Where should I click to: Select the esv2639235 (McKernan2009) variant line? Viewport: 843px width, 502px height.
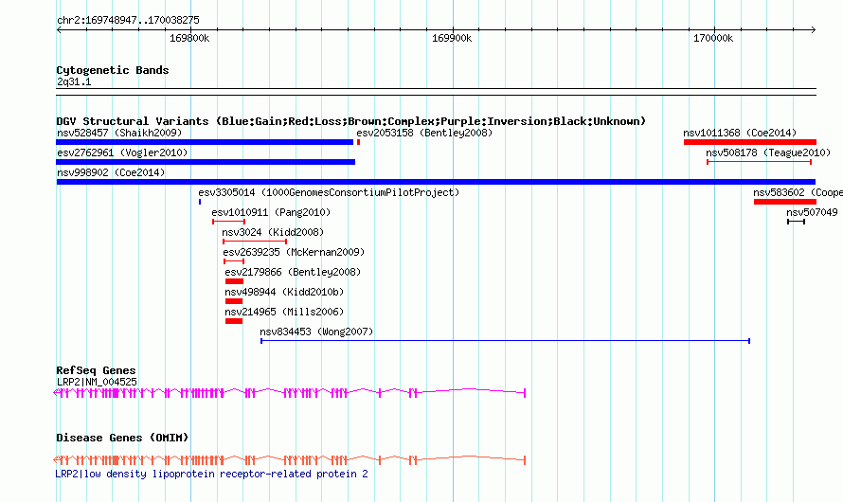click(234, 261)
